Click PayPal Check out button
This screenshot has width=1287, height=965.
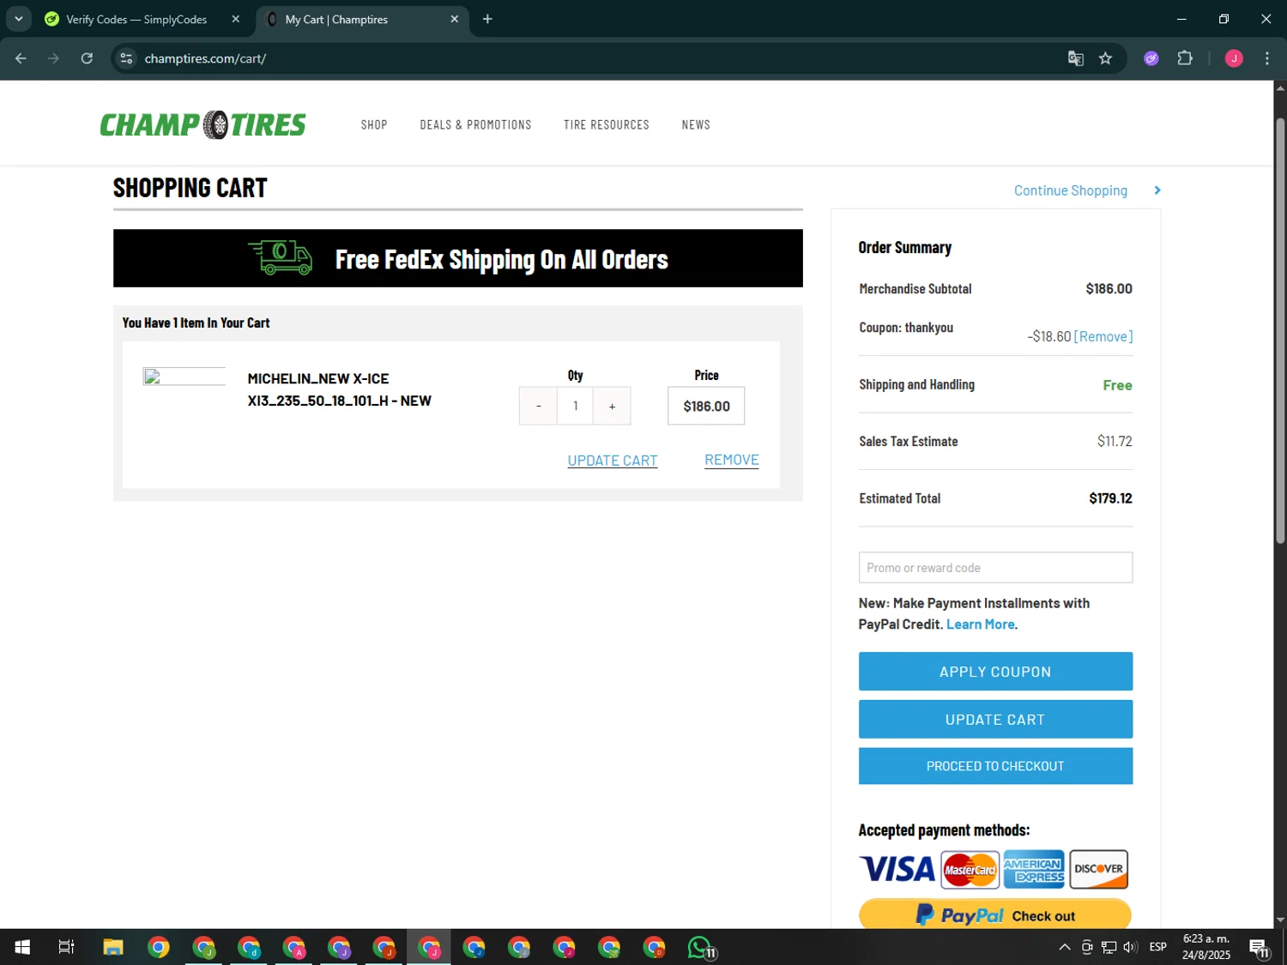pyautogui.click(x=995, y=914)
